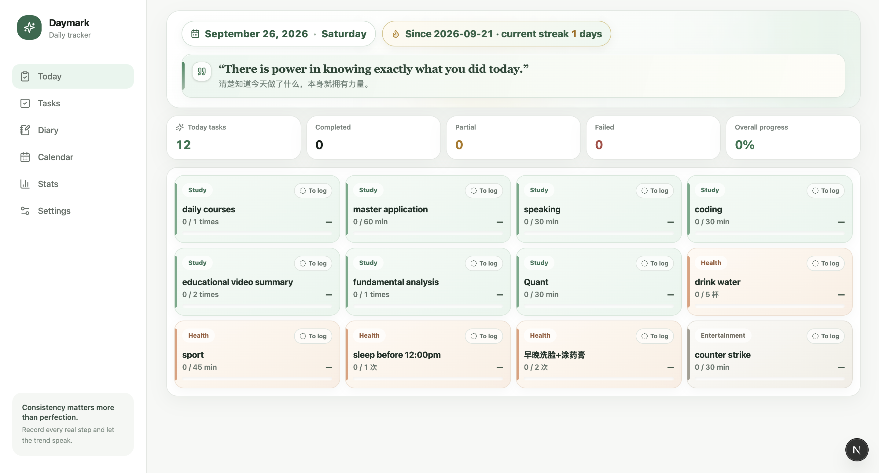Image resolution: width=879 pixels, height=473 pixels.
Task: Click the dash icon on counter strike card
Action: (841, 368)
